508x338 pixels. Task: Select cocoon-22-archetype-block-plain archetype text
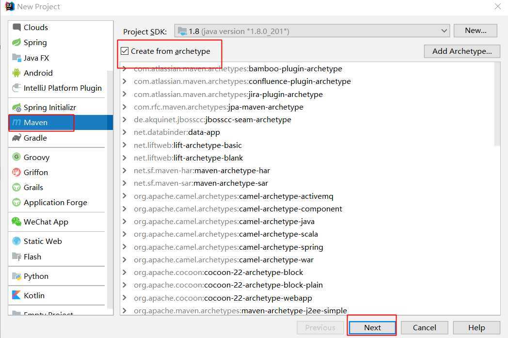(x=263, y=285)
